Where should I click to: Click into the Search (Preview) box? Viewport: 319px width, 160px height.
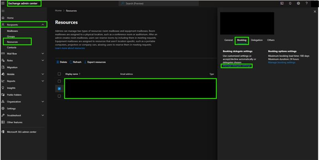click(159, 4)
